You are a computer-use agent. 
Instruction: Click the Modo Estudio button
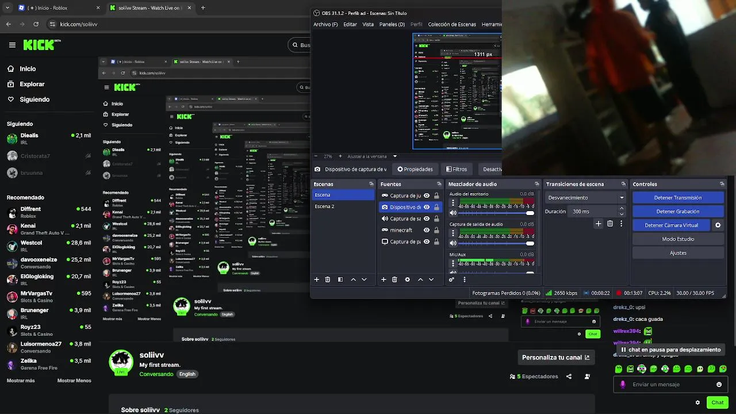678,239
